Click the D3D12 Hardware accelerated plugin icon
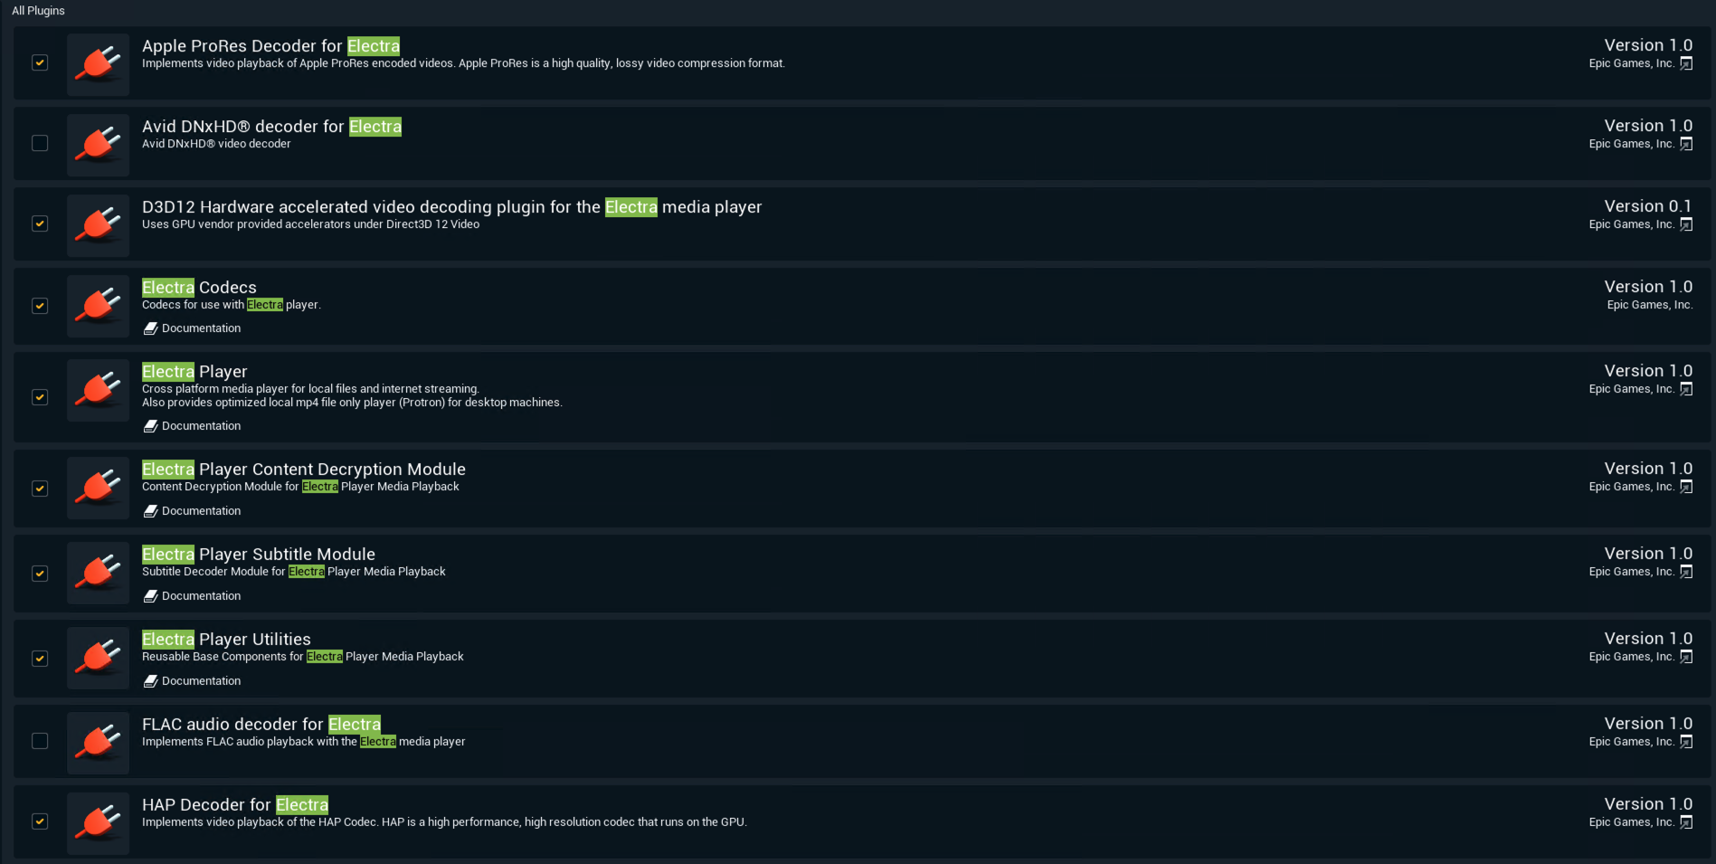 coord(98,225)
